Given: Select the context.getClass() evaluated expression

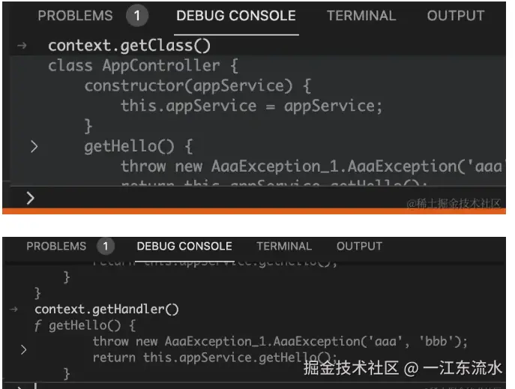Looking at the screenshot, I should (130, 45).
